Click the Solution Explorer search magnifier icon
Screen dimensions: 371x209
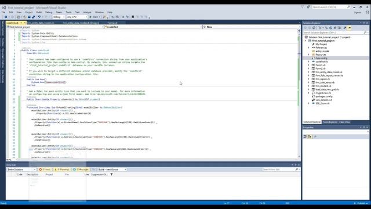[x=365, y=33]
